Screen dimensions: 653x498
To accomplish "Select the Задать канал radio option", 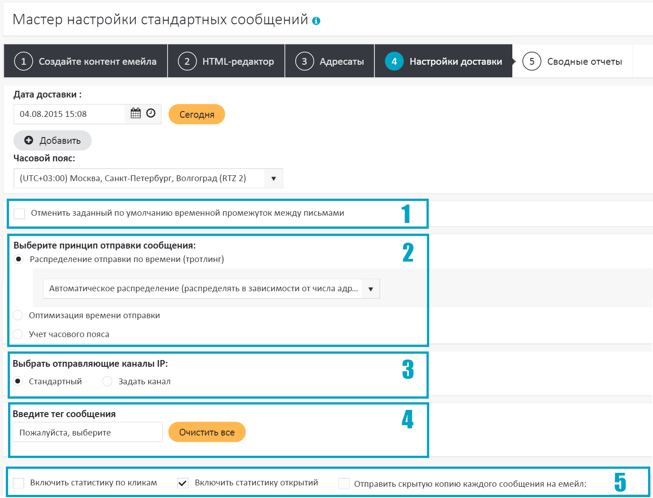I will pyautogui.click(x=107, y=382).
